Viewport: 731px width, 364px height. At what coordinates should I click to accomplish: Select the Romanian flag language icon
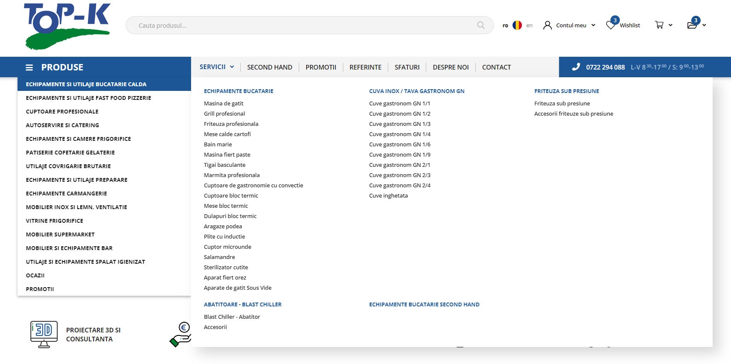[517, 25]
